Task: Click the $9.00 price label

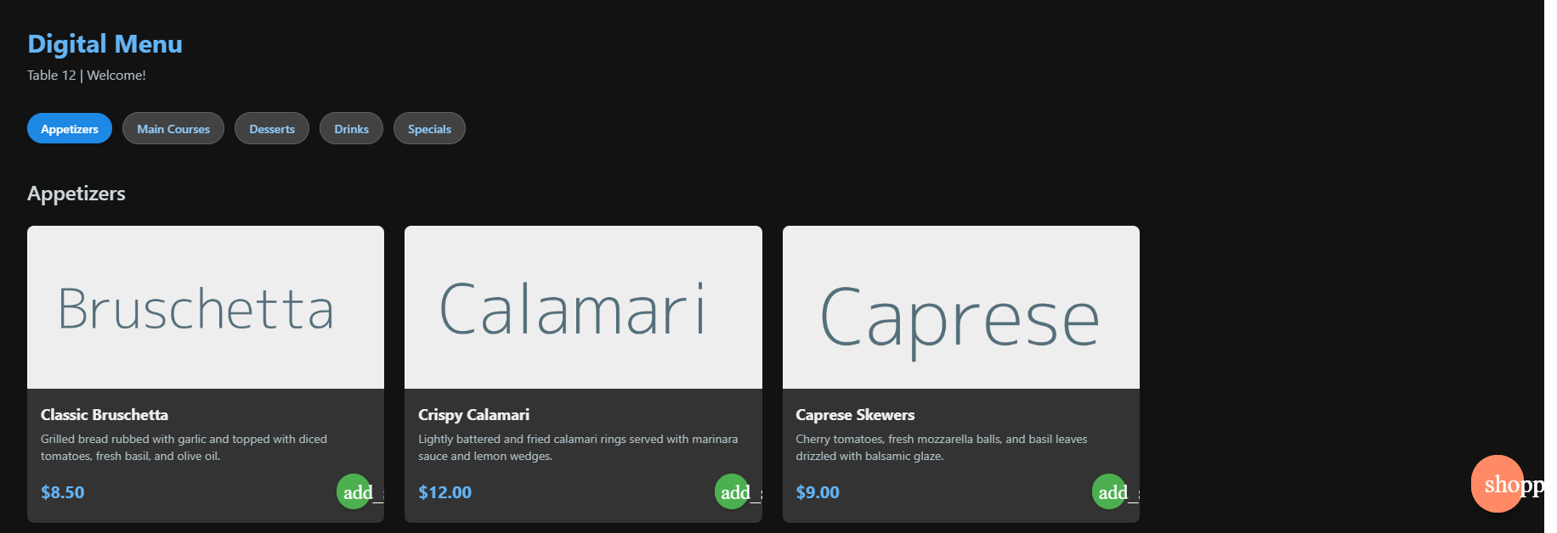Action: [x=818, y=492]
